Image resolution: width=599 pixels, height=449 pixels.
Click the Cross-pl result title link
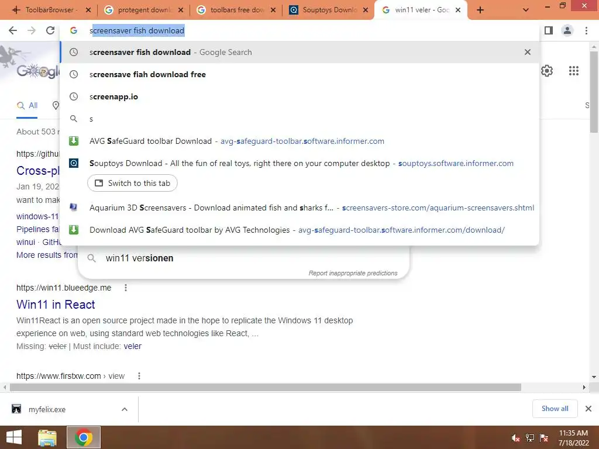pyautogui.click(x=38, y=171)
